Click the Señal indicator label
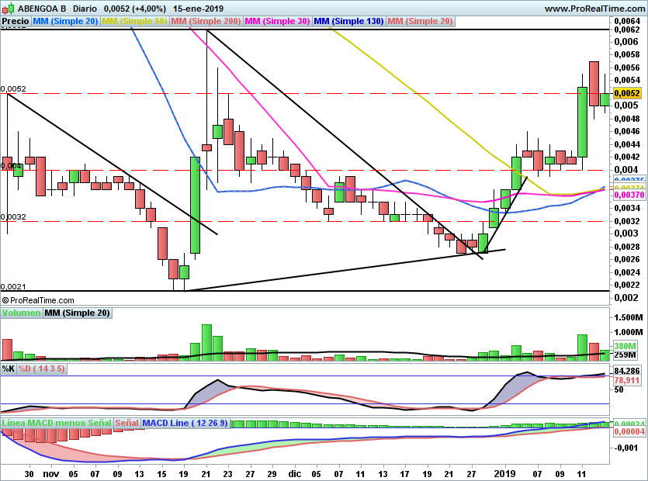The width and height of the screenshot is (648, 481). [x=126, y=423]
